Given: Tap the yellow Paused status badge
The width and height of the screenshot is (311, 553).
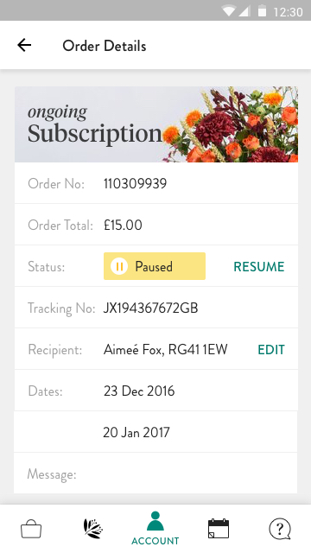Looking at the screenshot, I should [x=155, y=266].
